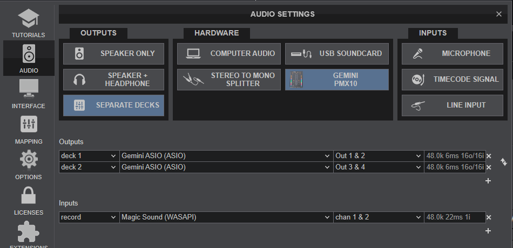Select the Interface monitor icon
The width and height of the screenshot is (513, 248).
click(29, 93)
